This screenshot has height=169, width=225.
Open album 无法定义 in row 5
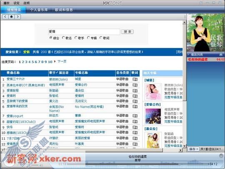point(81,101)
